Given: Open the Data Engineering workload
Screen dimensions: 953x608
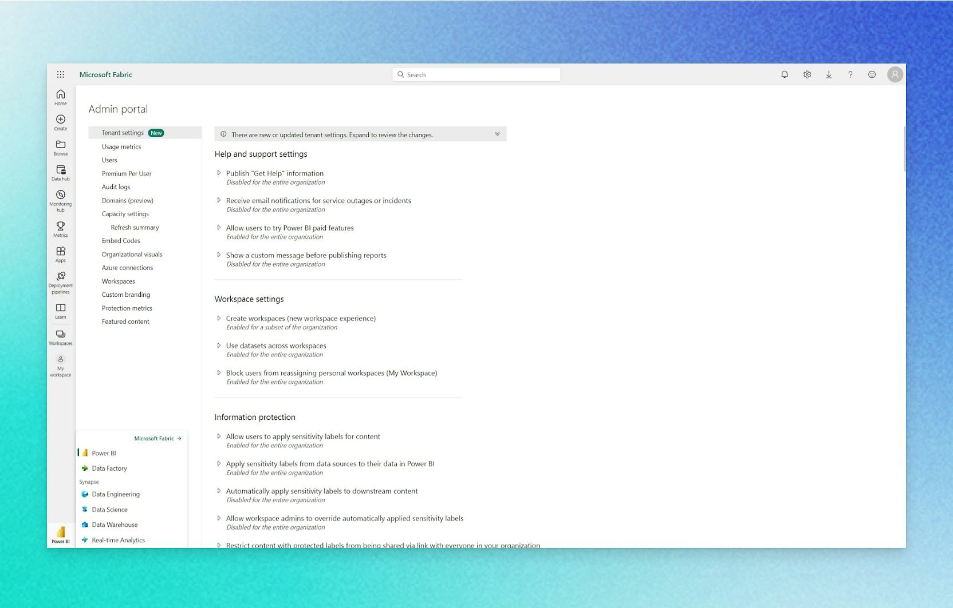Looking at the screenshot, I should coord(115,494).
